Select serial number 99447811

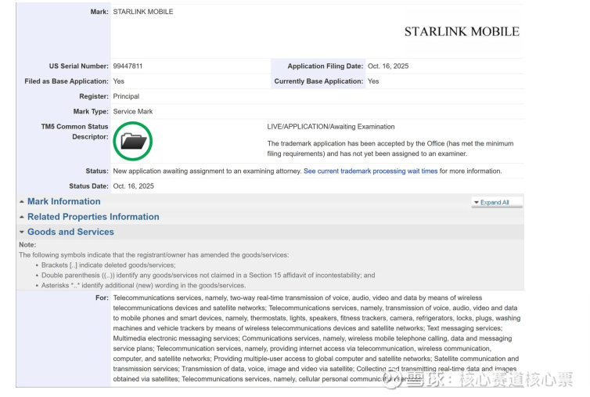coord(128,67)
